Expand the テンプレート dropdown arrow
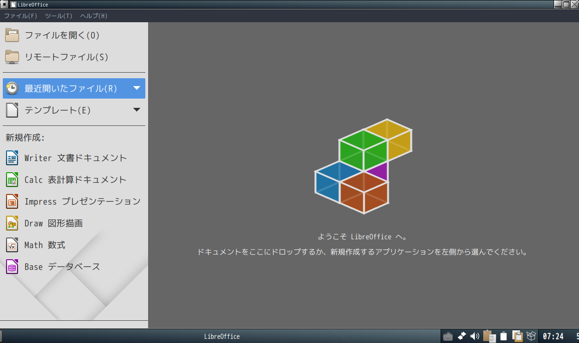Viewport: 579px width, 343px height. pyautogui.click(x=137, y=110)
